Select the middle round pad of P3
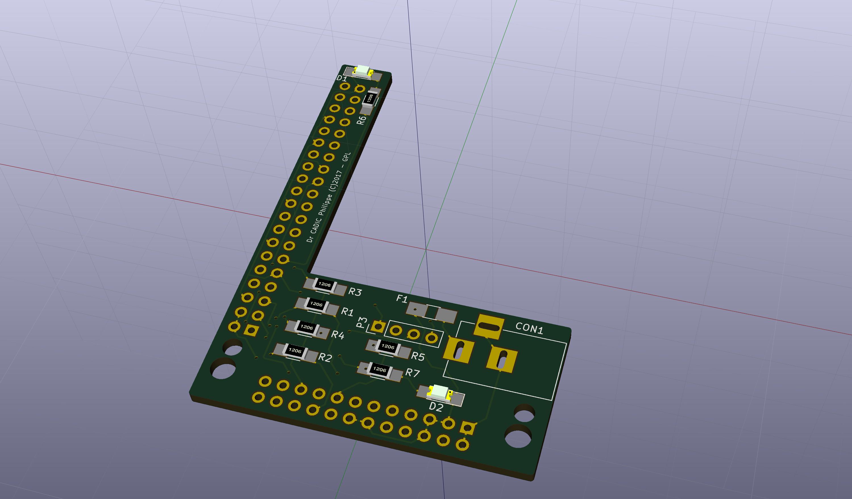Image resolution: width=852 pixels, height=499 pixels. 413,334
